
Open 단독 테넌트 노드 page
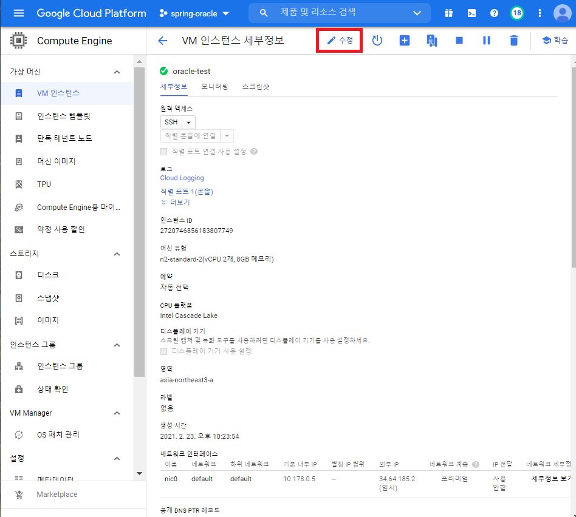pyautogui.click(x=67, y=138)
